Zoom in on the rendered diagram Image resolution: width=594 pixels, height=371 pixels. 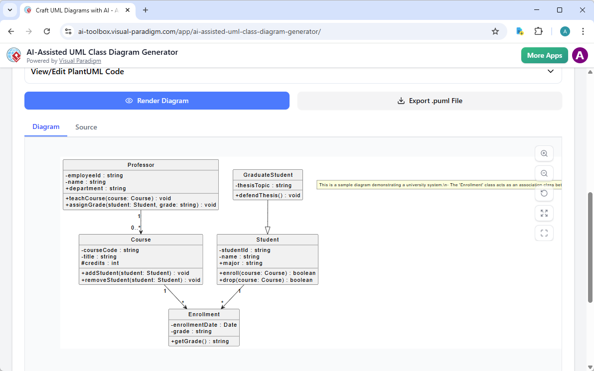tap(544, 153)
